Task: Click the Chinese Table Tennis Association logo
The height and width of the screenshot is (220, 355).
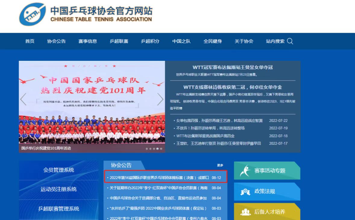Action: pyautogui.click(x=32, y=14)
